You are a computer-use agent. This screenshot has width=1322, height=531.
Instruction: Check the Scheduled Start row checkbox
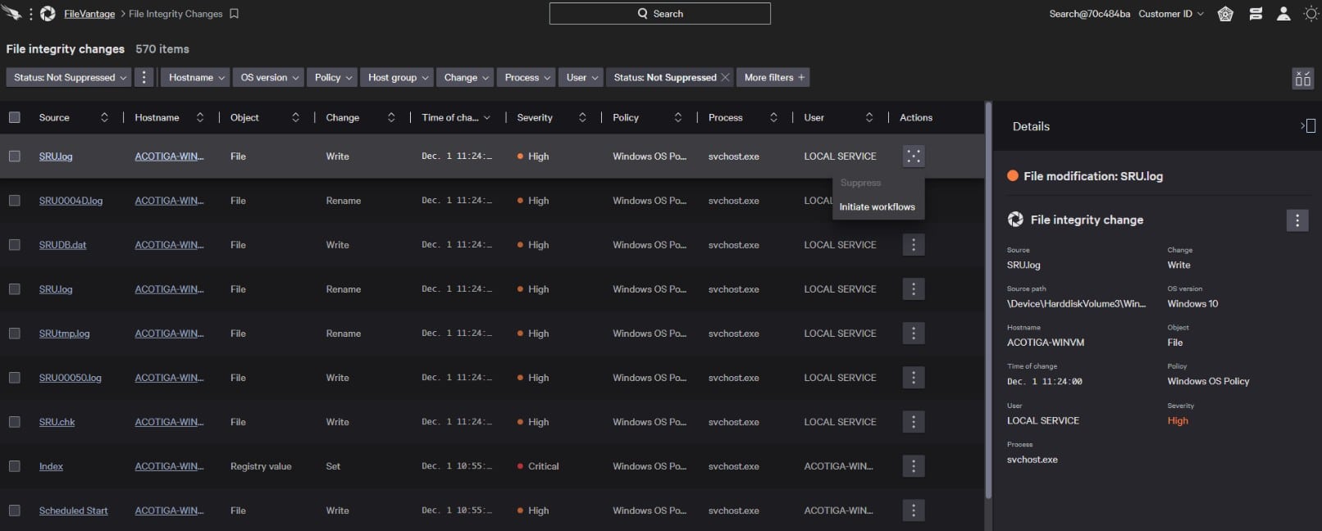pos(15,511)
